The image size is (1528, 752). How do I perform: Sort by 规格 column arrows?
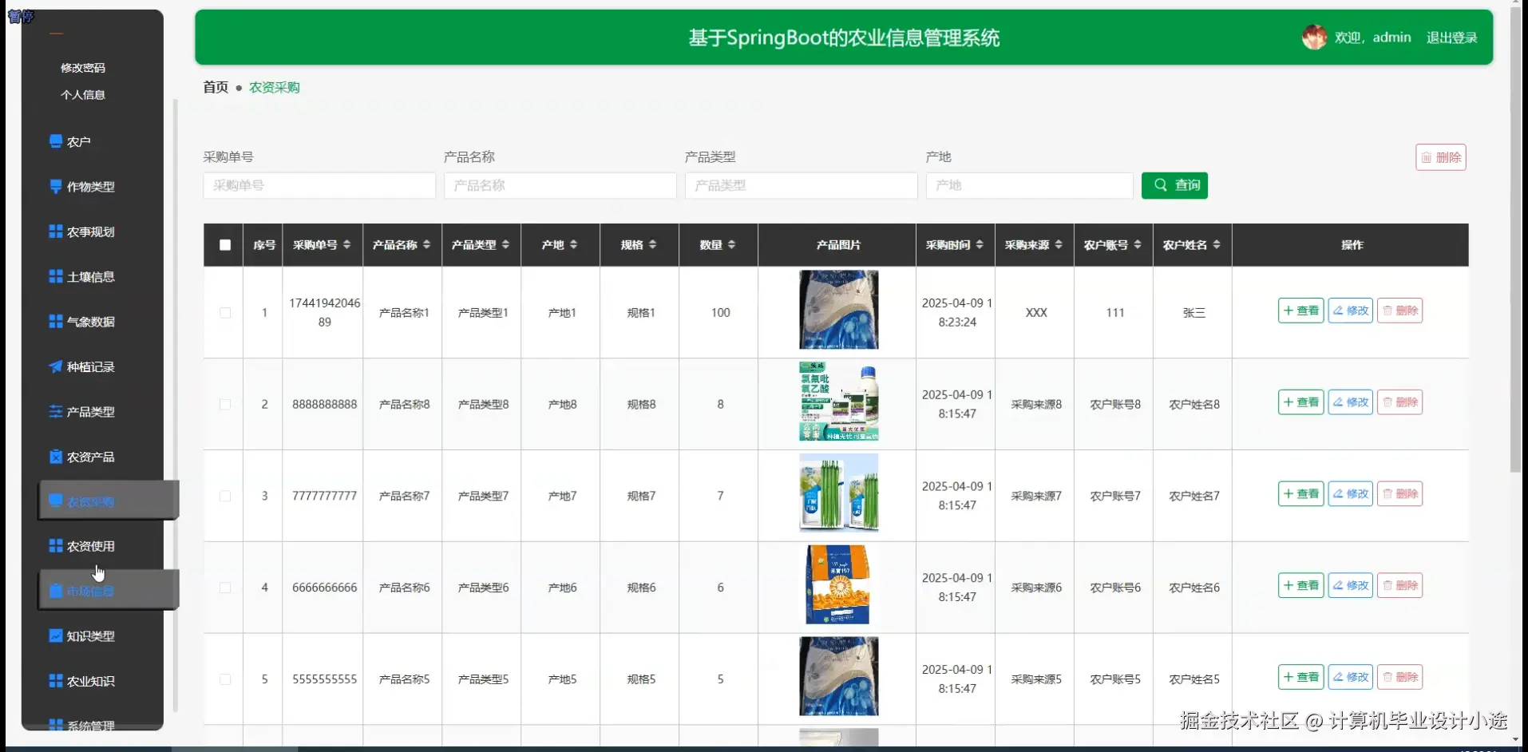pos(652,244)
